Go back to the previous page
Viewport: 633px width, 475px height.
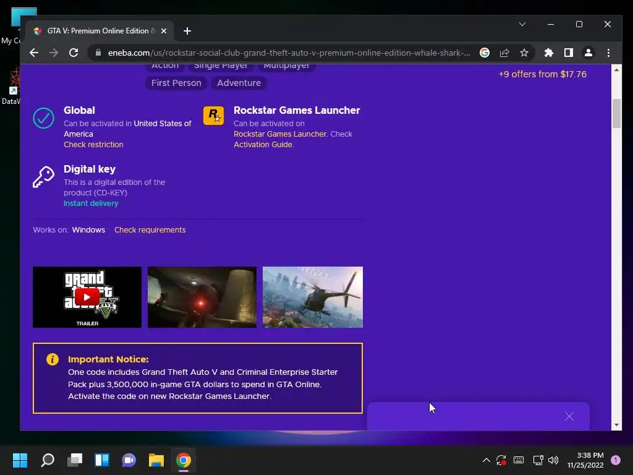point(34,53)
